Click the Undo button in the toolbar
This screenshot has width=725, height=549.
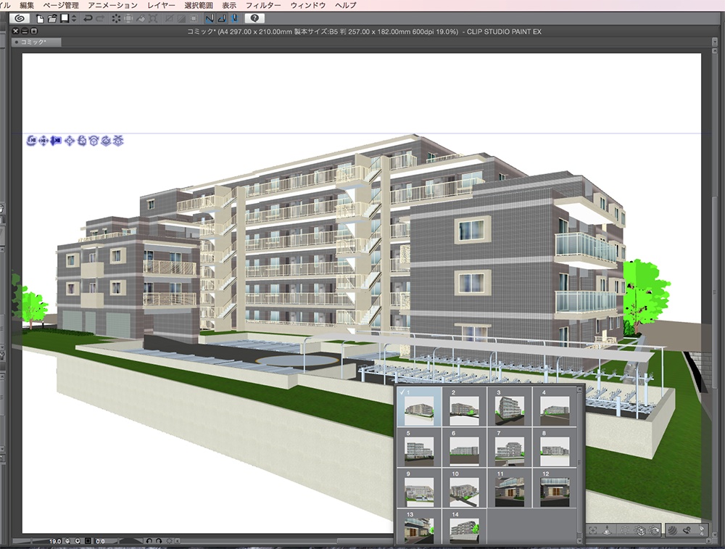pos(87,20)
